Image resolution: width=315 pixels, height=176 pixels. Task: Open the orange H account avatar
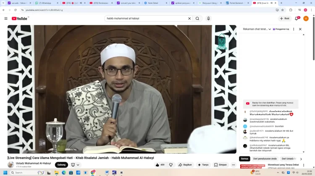[x=306, y=18]
